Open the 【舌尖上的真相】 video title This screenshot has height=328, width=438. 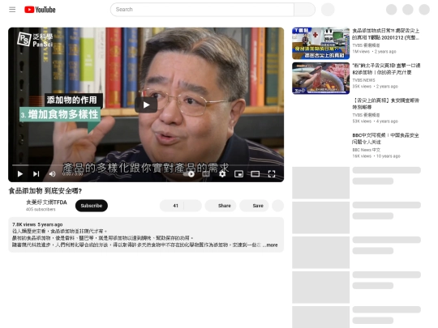[x=386, y=104]
